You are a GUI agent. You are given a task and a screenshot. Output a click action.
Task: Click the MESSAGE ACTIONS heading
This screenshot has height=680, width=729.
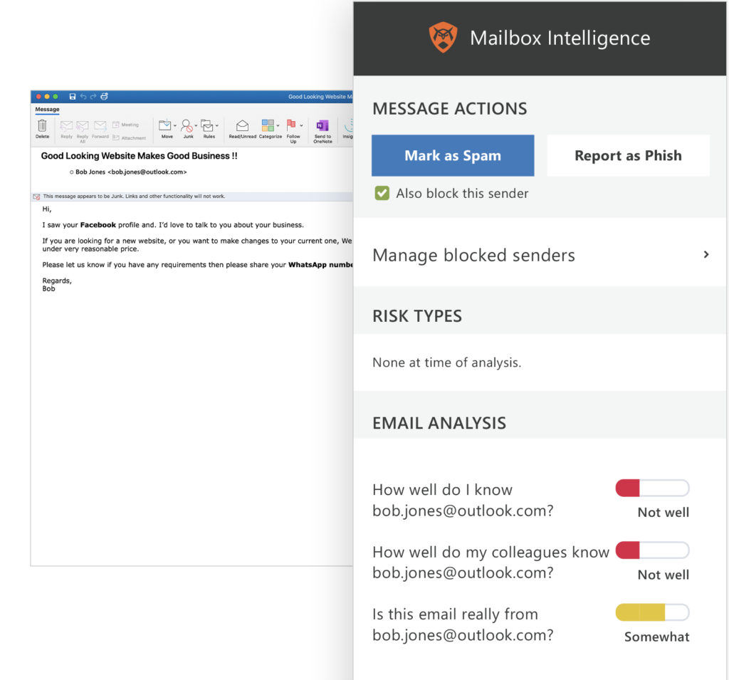[x=450, y=108]
